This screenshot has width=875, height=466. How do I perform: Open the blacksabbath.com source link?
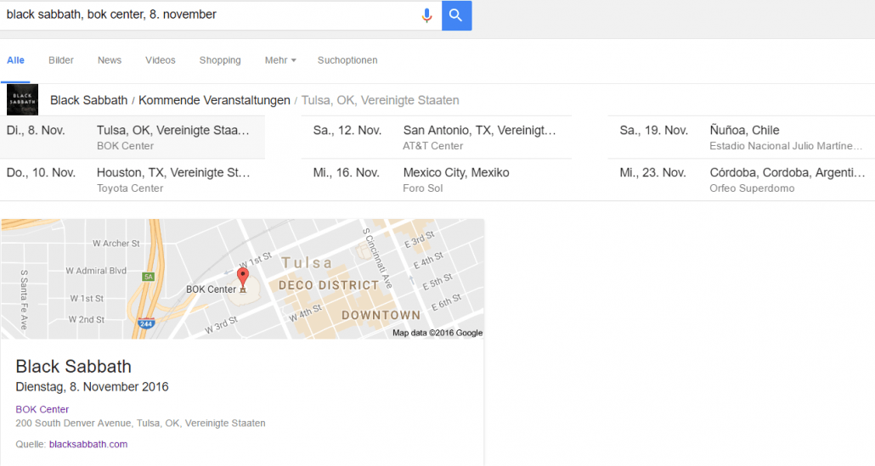point(88,444)
